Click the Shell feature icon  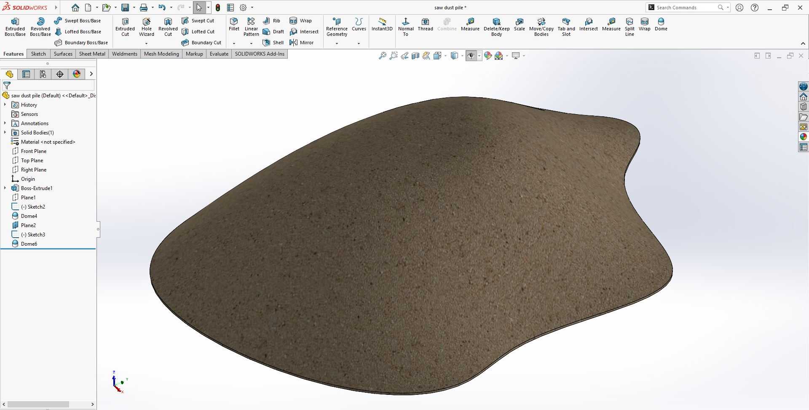[273, 43]
